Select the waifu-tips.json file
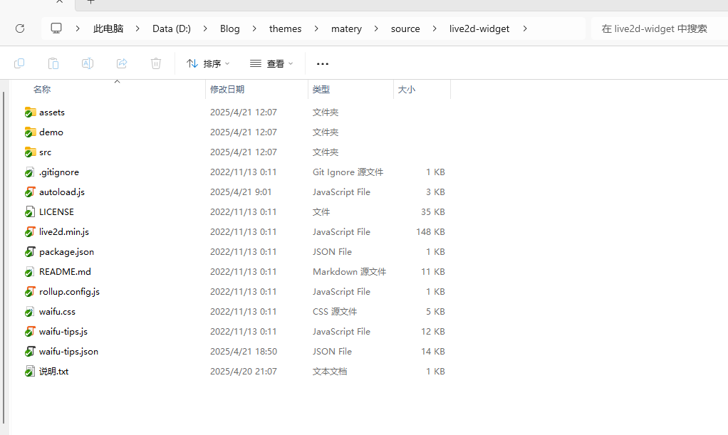This screenshot has width=728, height=435. coord(68,352)
